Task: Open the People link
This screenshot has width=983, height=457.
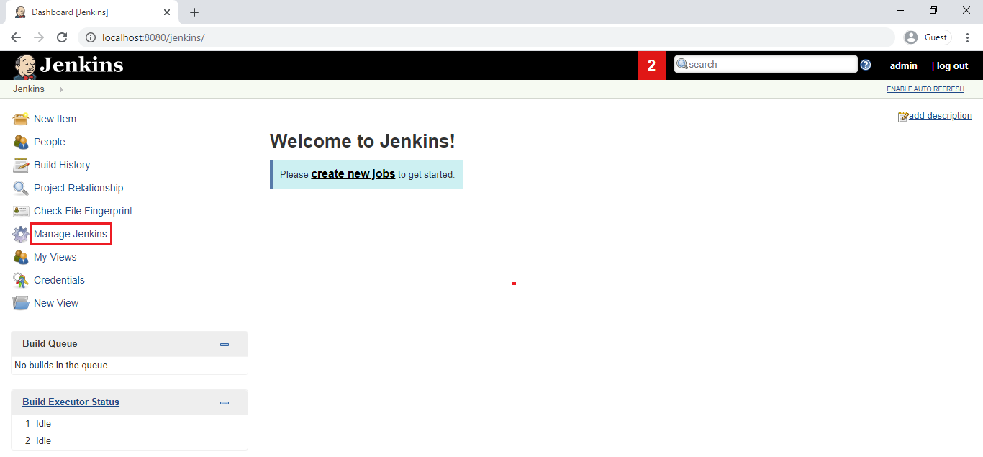Action: [50, 142]
